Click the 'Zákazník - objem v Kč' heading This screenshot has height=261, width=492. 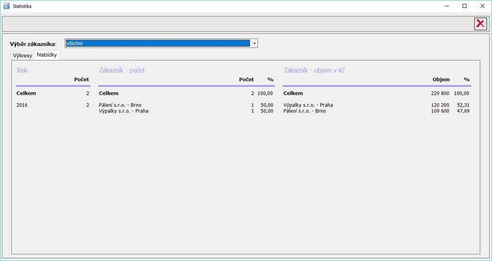(315, 70)
